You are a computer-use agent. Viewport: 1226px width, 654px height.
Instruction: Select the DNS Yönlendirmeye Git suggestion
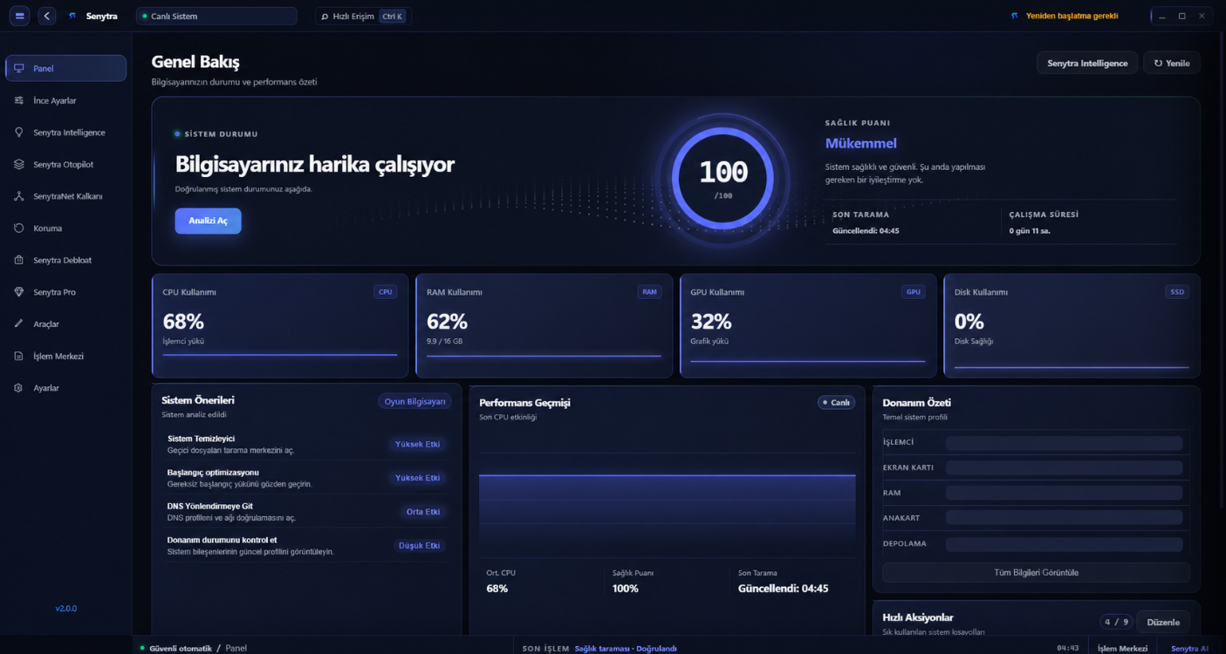(x=306, y=512)
